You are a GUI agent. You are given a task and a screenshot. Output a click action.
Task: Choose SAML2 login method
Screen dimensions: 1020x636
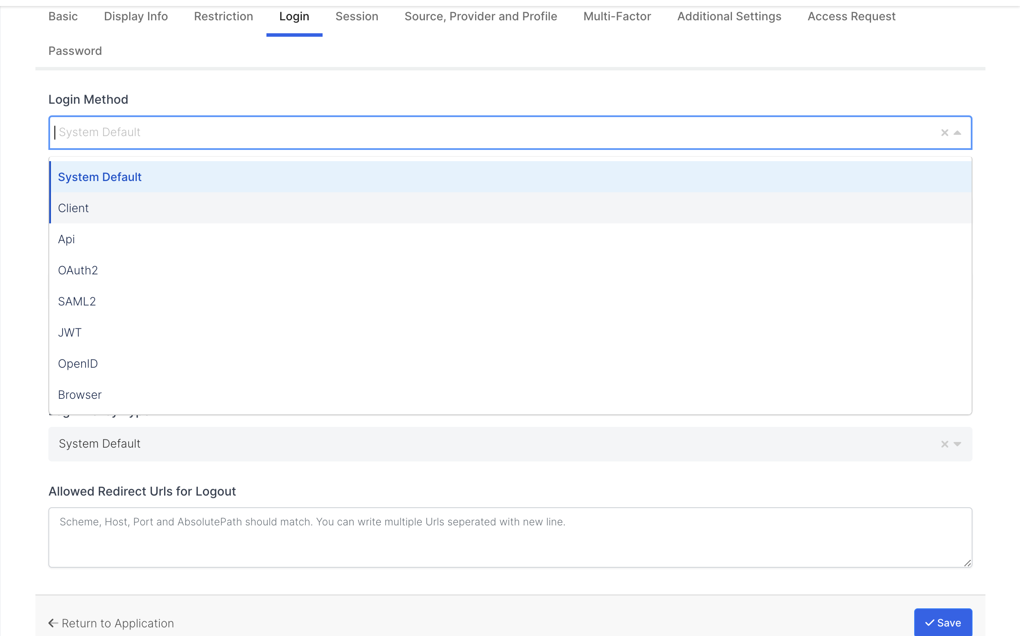(x=77, y=302)
